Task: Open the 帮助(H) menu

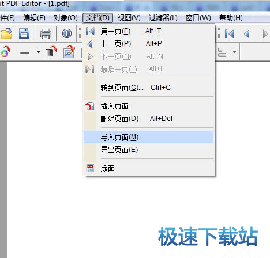Action: [231, 18]
